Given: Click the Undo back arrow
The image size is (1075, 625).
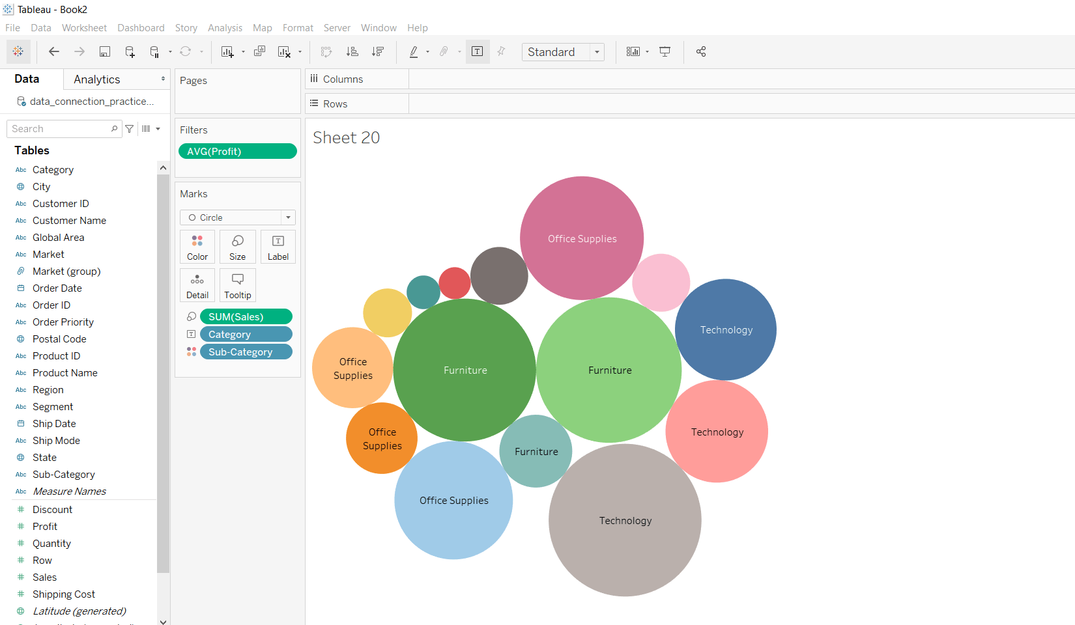Looking at the screenshot, I should pyautogui.click(x=54, y=51).
